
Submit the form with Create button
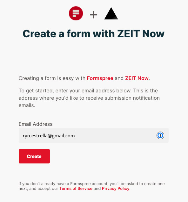tap(34, 156)
